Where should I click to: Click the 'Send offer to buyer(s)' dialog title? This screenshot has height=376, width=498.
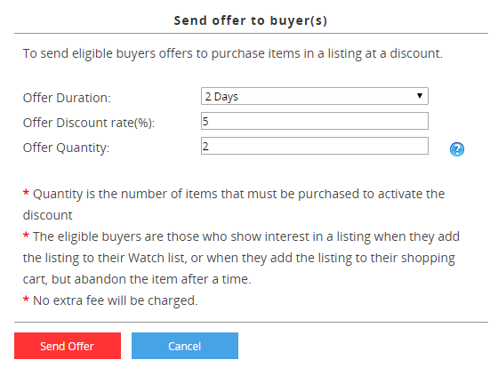click(x=250, y=20)
